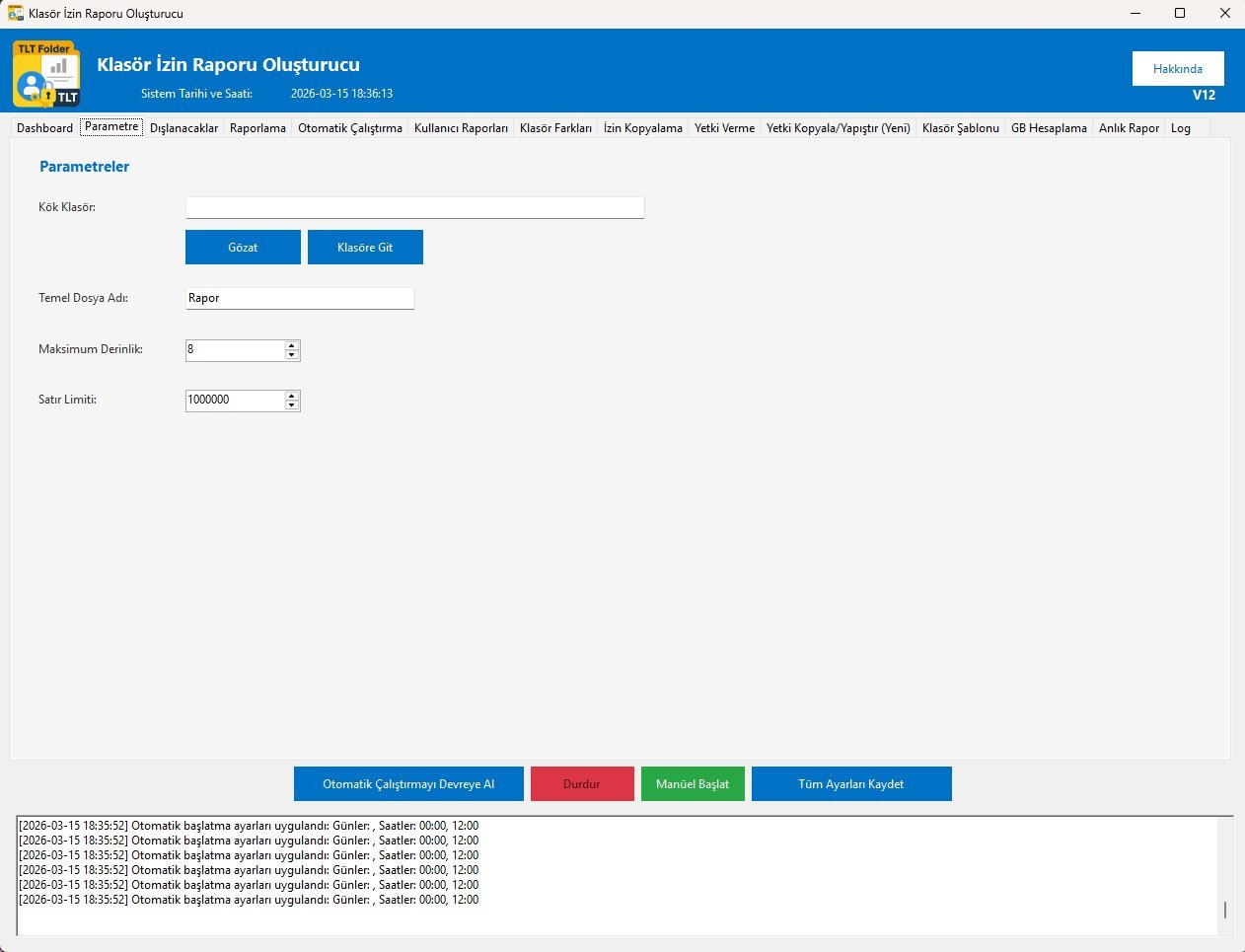1245x952 pixels.
Task: Click the TLT Folder app logo
Action: [x=46, y=74]
